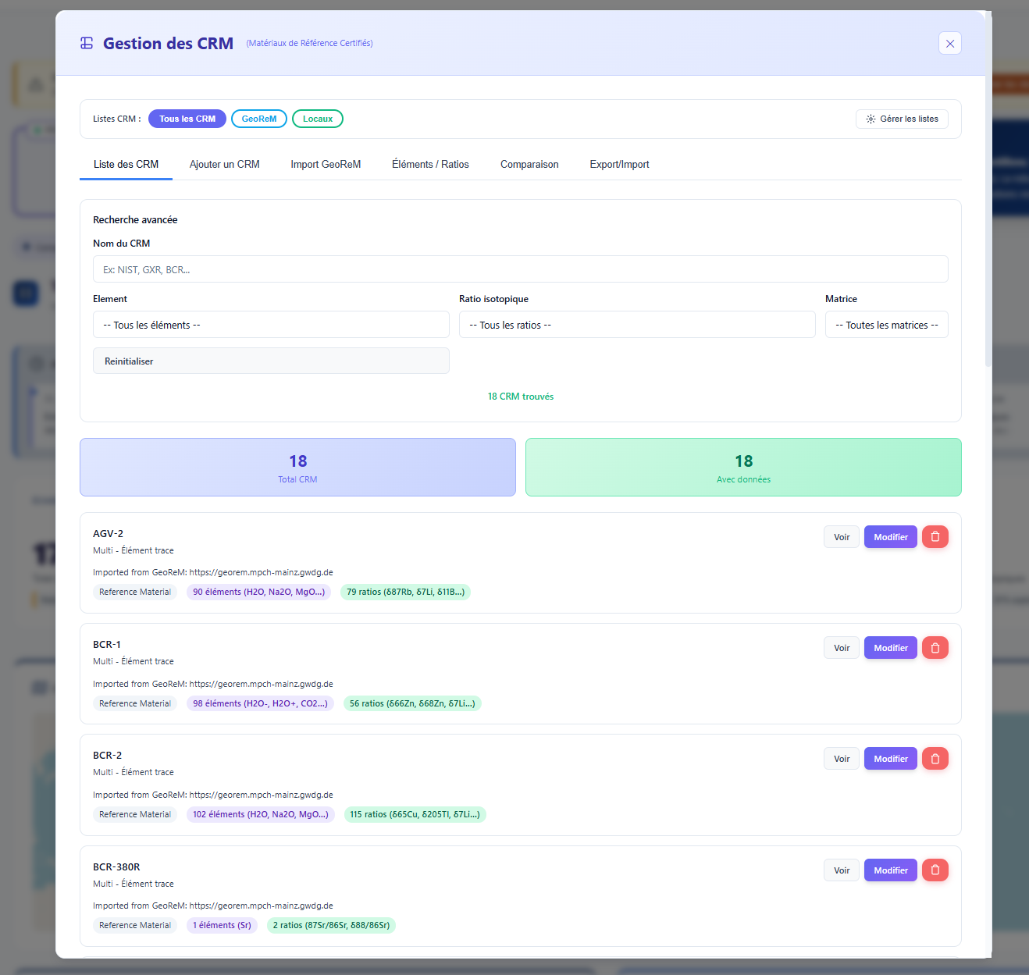Modify the BCR-1 CRM

coord(890,648)
